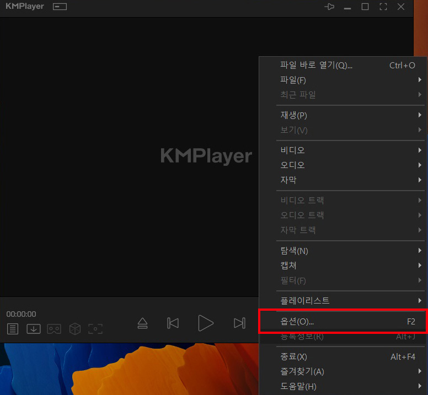The image size is (428, 395).
Task: Maximize the KMPlayer window
Action: click(x=365, y=7)
